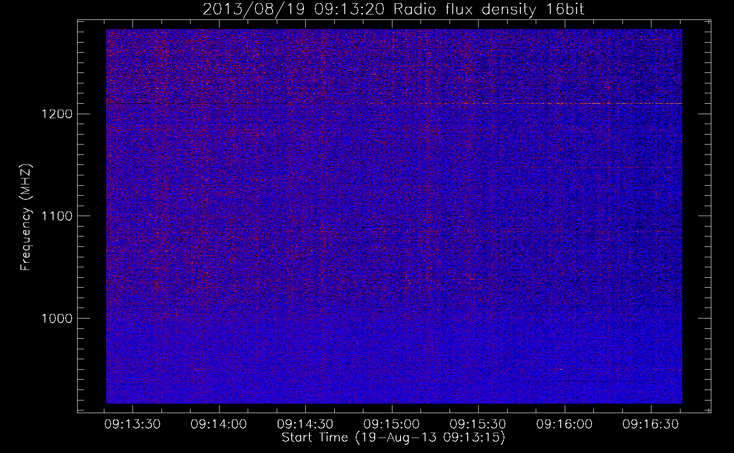
Task: Click the 09:14:30 time tick label
Action: pyautogui.click(x=305, y=424)
